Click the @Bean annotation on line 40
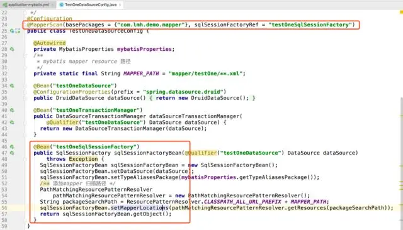The height and width of the screenshot is (230, 403). (x=42, y=110)
